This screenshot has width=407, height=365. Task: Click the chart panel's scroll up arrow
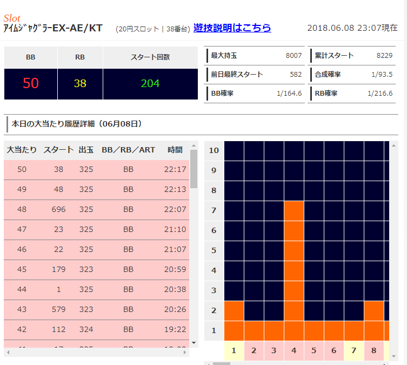(394, 145)
